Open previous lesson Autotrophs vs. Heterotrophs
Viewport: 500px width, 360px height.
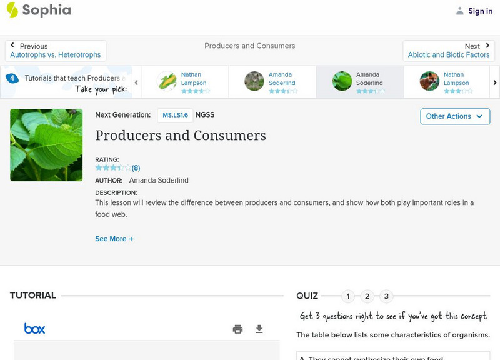[55, 51]
